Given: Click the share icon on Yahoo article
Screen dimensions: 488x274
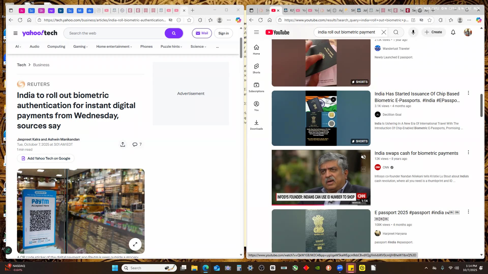Looking at the screenshot, I should pyautogui.click(x=123, y=144).
